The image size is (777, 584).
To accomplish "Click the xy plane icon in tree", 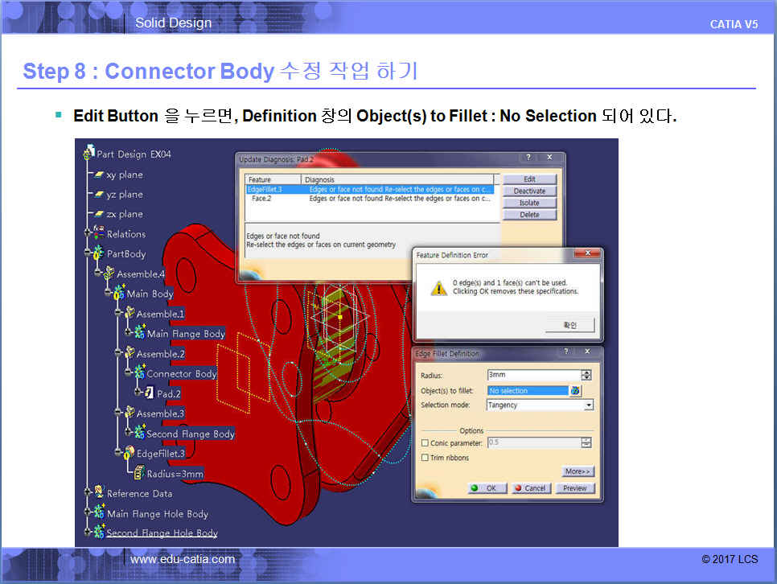I will point(99,175).
